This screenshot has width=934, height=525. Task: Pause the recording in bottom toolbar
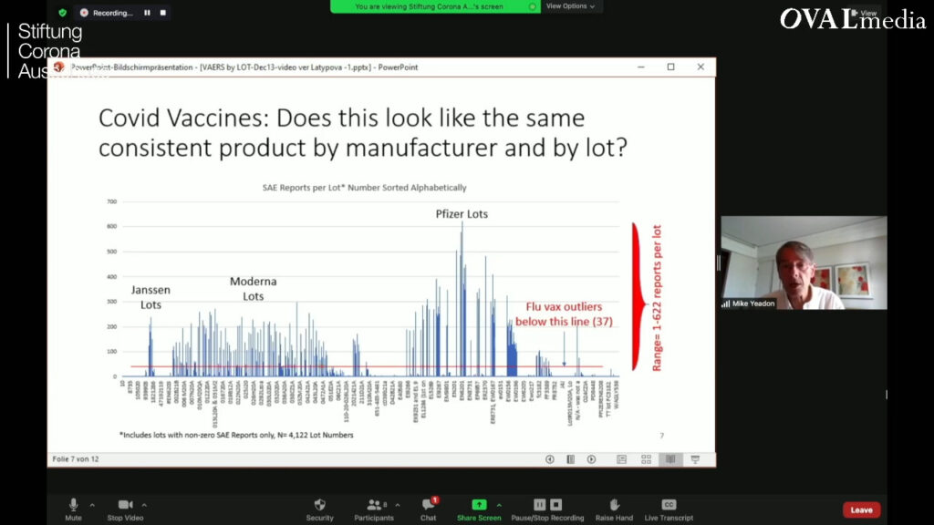tap(540, 505)
